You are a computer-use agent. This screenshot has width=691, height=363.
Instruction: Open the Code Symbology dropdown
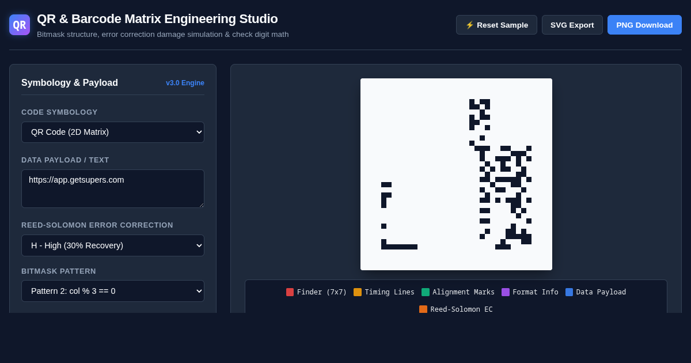click(x=113, y=132)
